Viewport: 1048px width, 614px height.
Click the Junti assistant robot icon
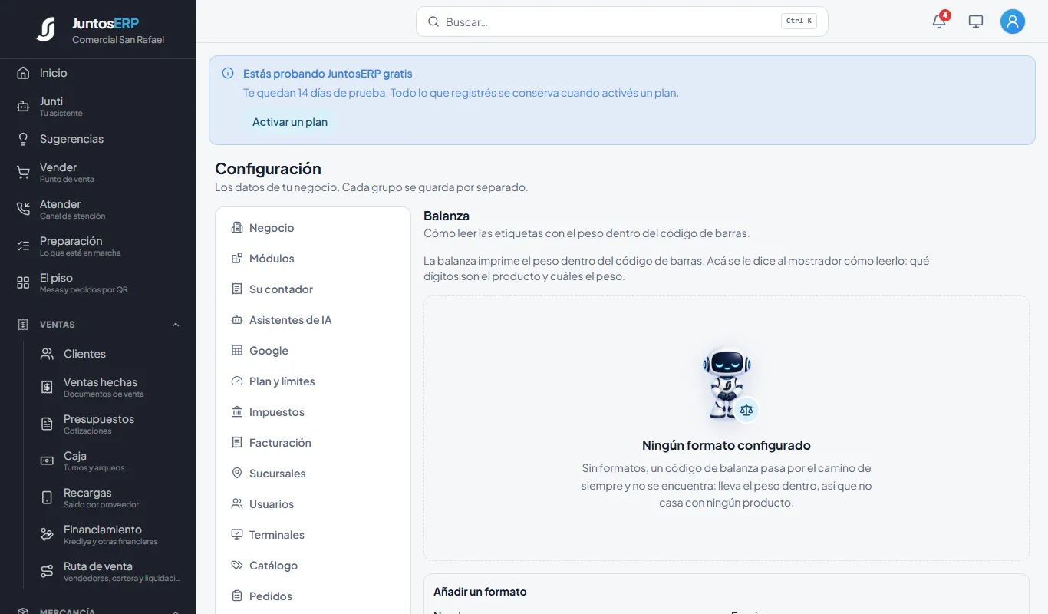point(23,107)
